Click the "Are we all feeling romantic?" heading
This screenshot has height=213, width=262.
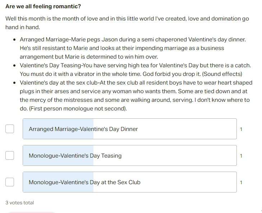[x=43, y=6]
